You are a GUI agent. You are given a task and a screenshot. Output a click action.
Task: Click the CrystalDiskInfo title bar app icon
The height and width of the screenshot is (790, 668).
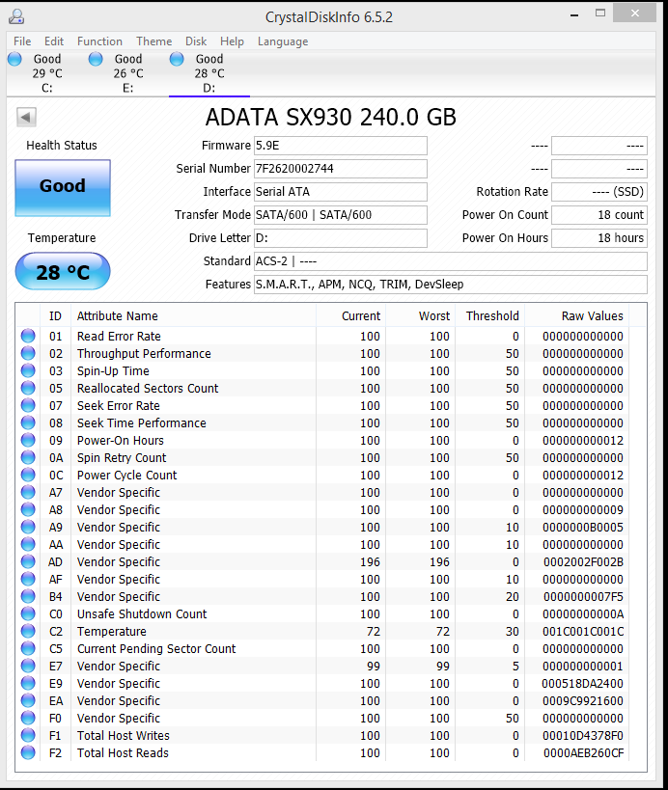point(16,16)
